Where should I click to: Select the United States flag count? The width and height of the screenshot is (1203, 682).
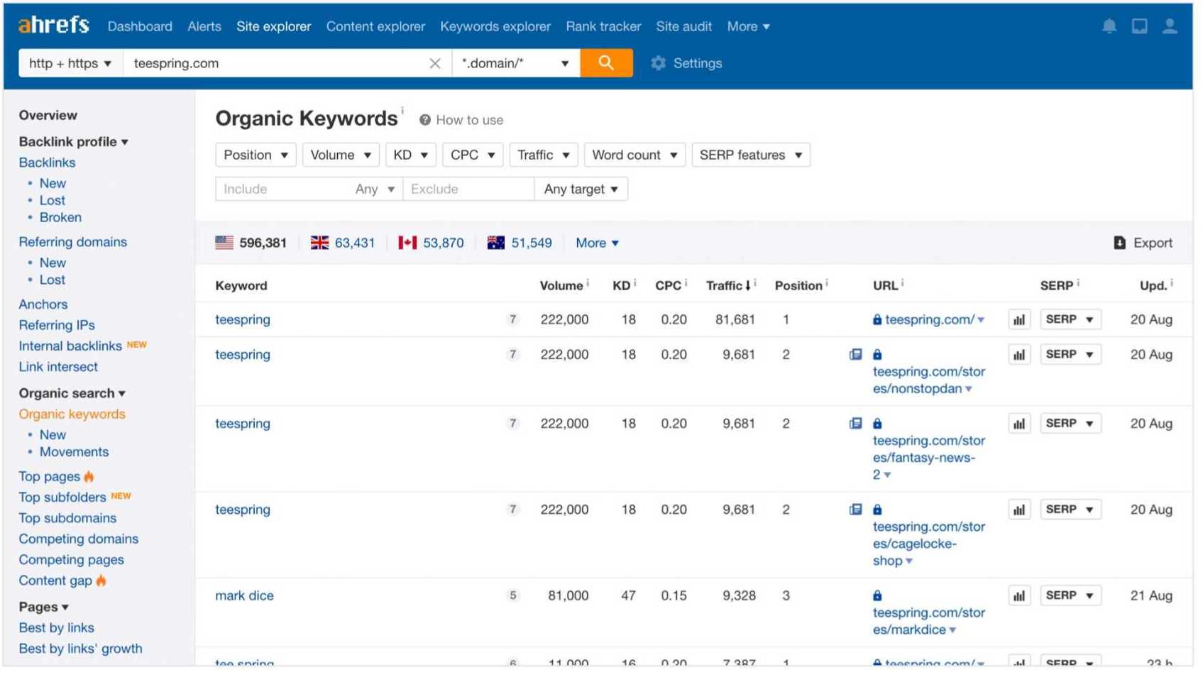253,244
